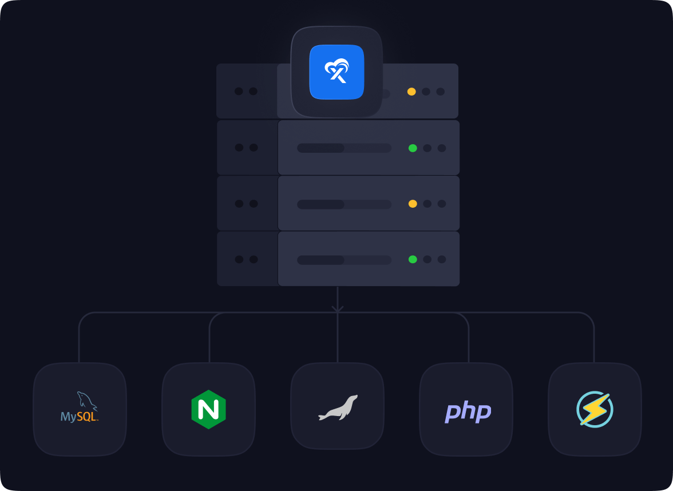Select the MySQL dolphin logo tile

pyautogui.click(x=80, y=410)
